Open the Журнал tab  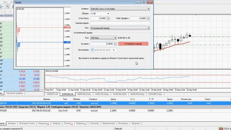pyautogui.click(x=136, y=123)
